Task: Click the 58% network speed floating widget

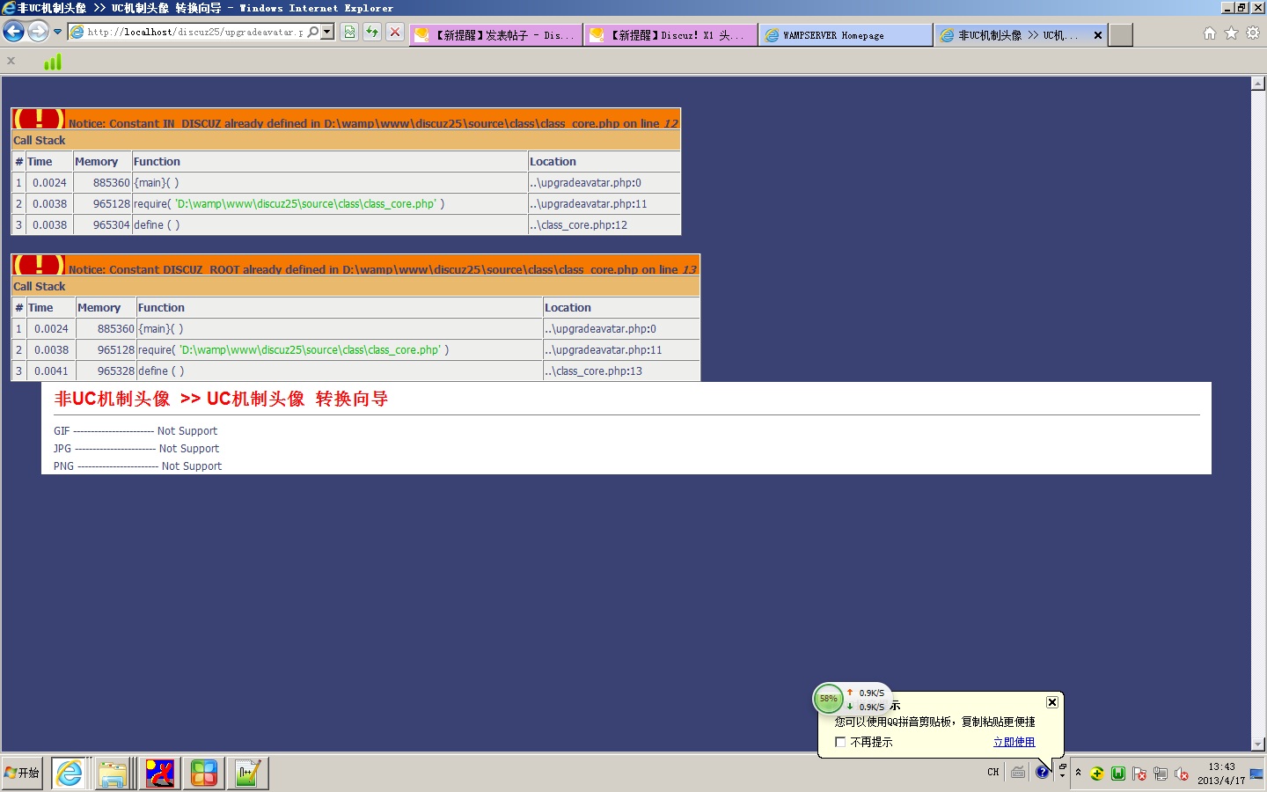Action: pos(829,699)
